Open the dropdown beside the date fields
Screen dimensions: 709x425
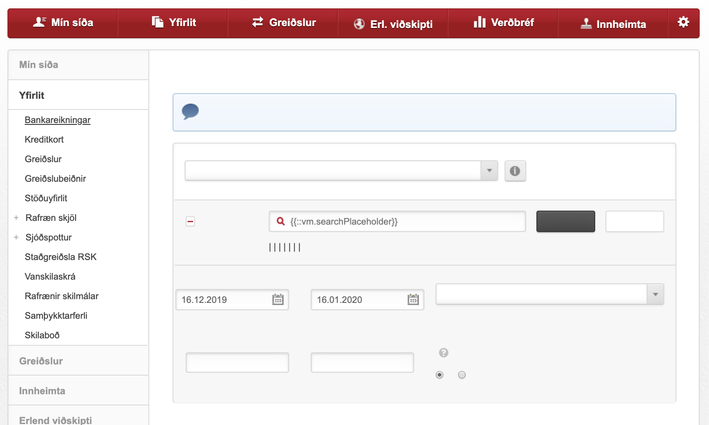(655, 294)
